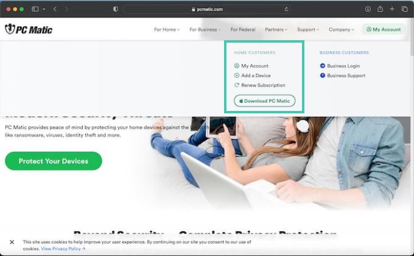This screenshot has height=256, width=414.
Task: Click the PC Matic shield logo
Action: tap(10, 29)
